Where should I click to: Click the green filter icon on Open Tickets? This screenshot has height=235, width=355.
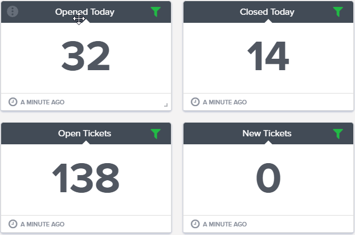[156, 133]
